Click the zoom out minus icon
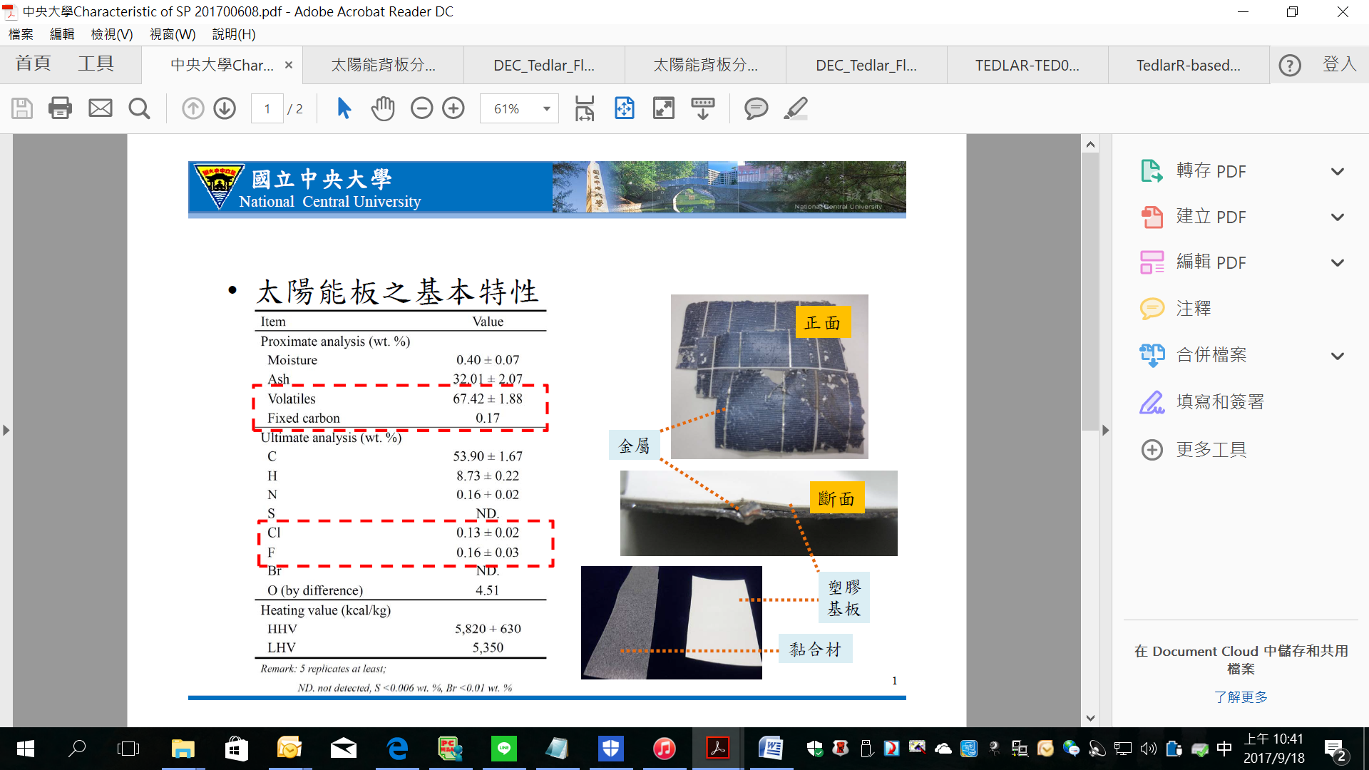1369x770 pixels. 421,108
